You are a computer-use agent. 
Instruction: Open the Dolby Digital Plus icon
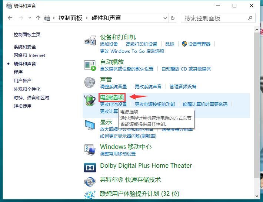click(x=90, y=167)
